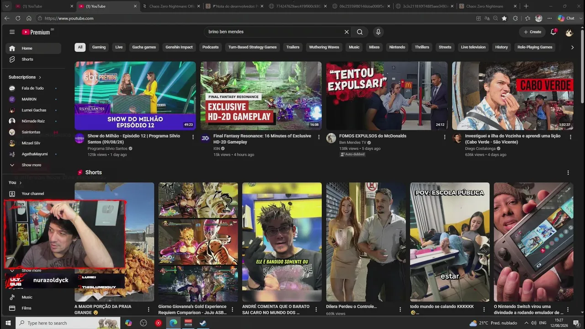The image size is (585, 329).
Task: Open the Saintontas subscription
Action: click(33, 132)
